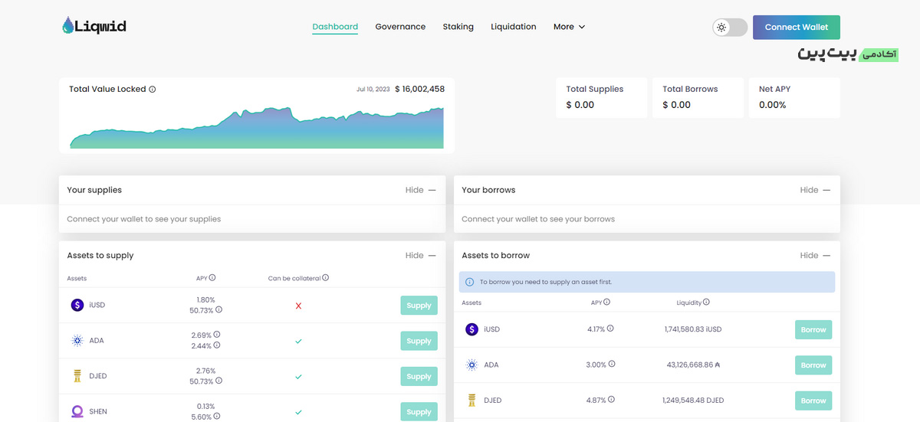Supply the ADA asset
Image resolution: width=920 pixels, height=422 pixels.
click(419, 341)
